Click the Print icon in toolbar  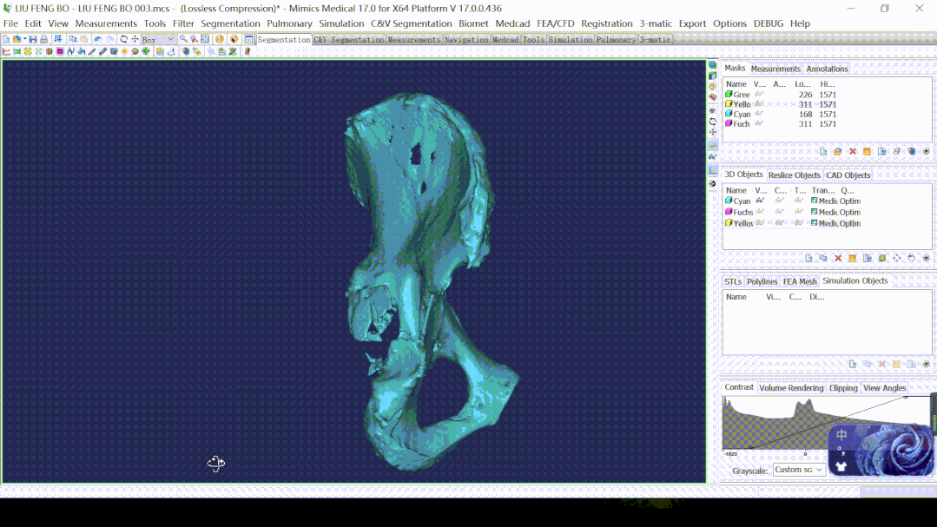click(x=43, y=40)
